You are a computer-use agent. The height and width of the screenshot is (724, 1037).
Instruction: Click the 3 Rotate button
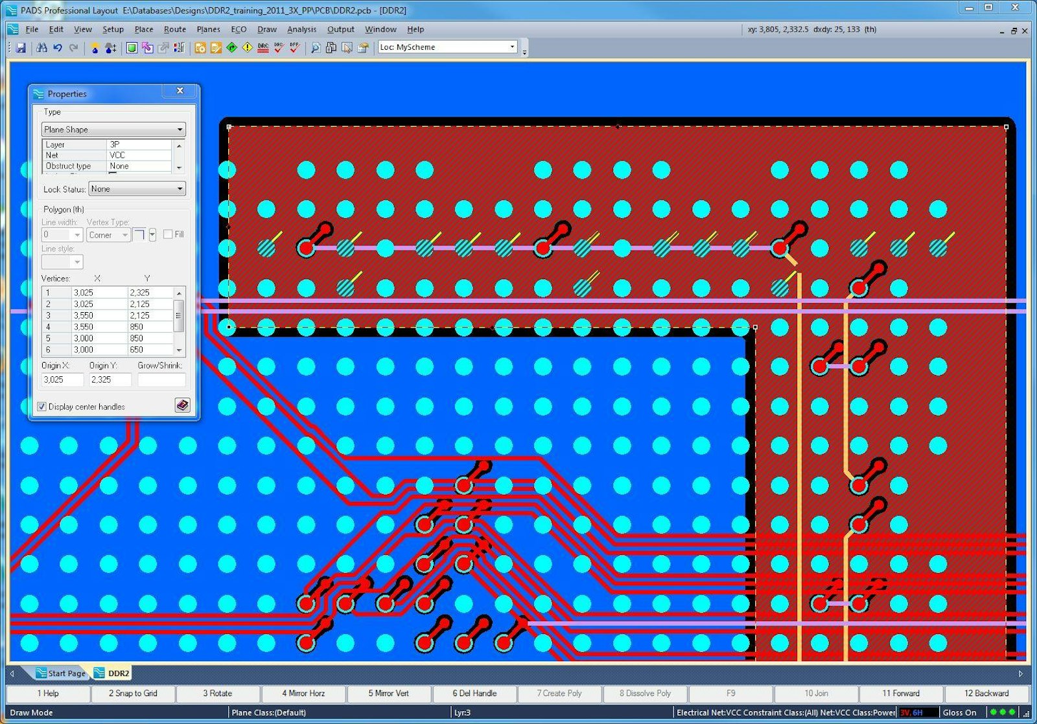pos(218,694)
